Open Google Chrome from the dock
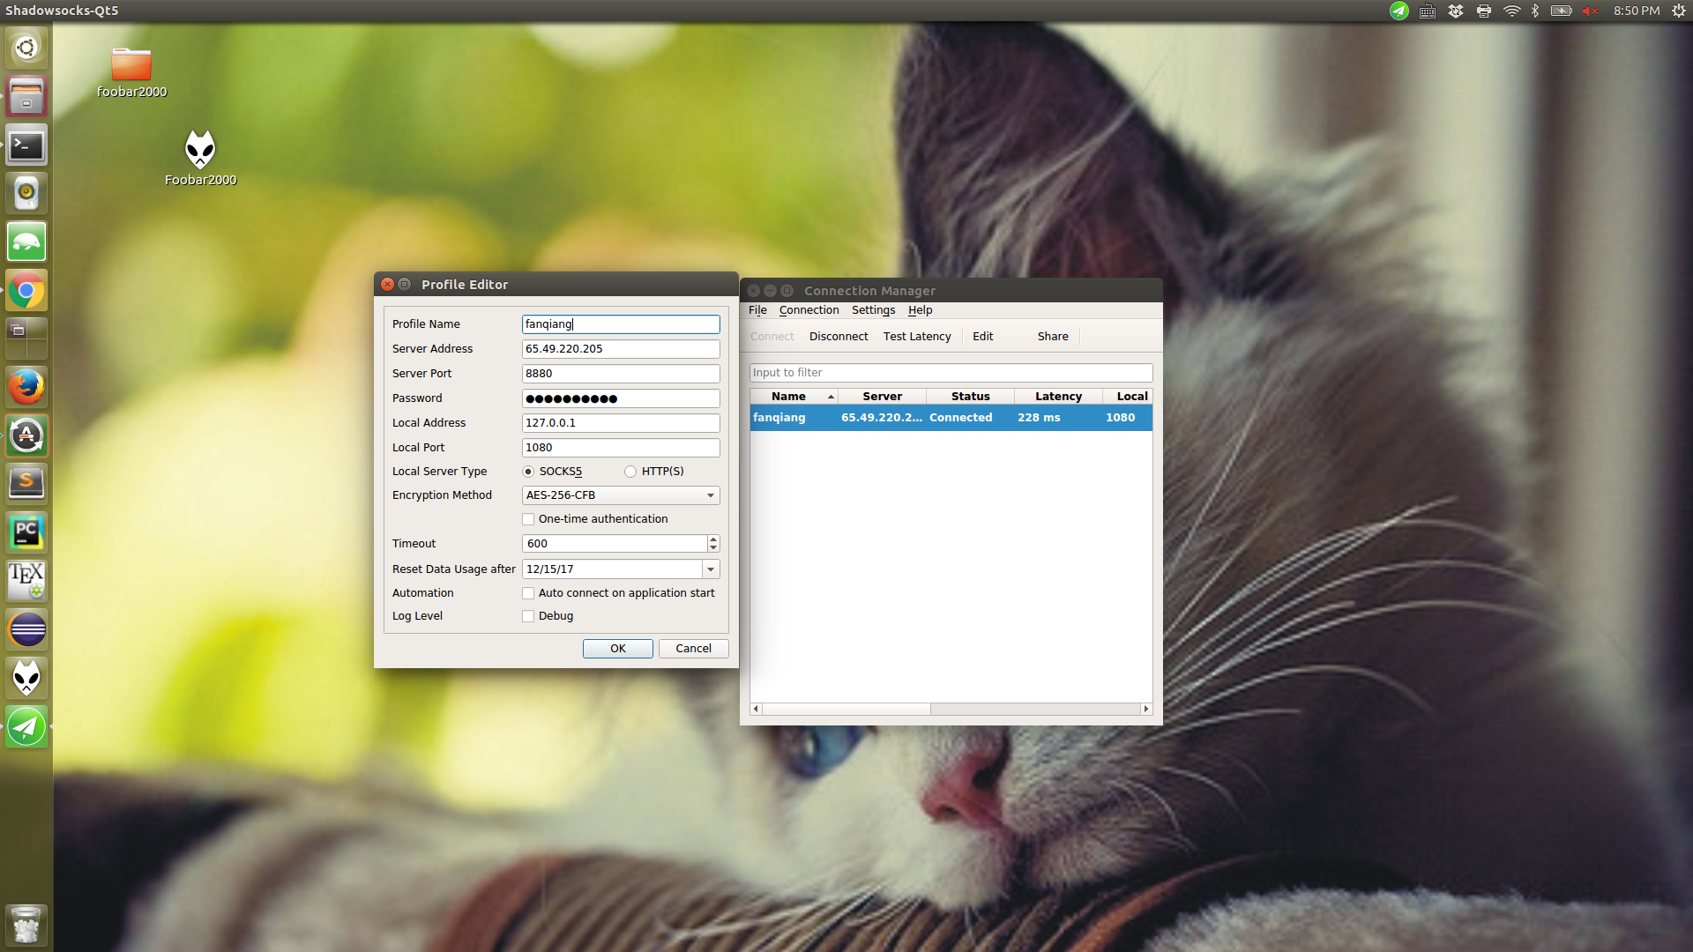Viewport: 1693px width, 952px height. (26, 290)
